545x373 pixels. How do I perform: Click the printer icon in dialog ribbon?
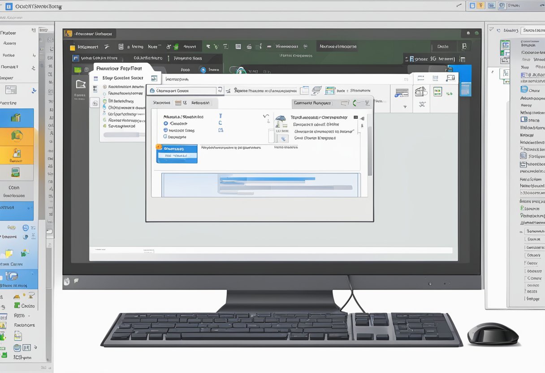420,91
